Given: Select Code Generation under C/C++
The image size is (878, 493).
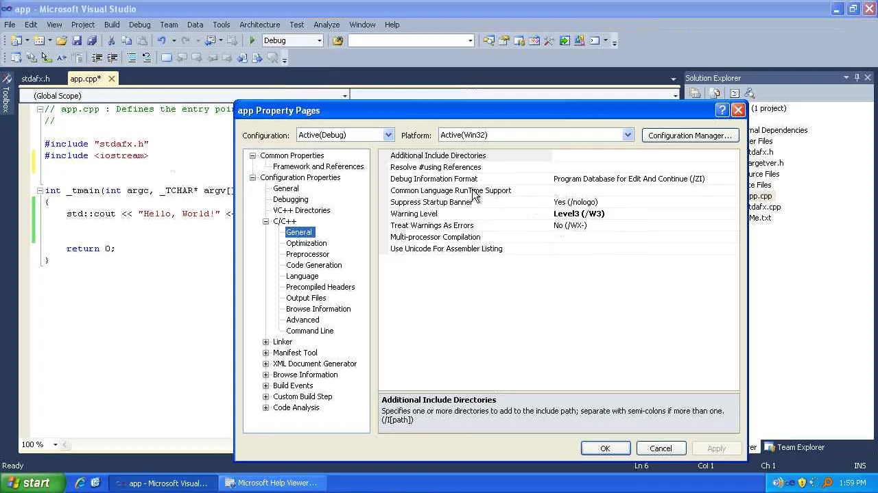Looking at the screenshot, I should pos(313,265).
